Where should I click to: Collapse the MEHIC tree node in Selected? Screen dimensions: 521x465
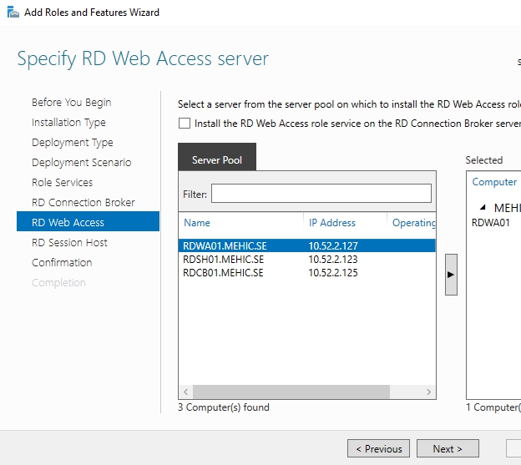point(482,208)
